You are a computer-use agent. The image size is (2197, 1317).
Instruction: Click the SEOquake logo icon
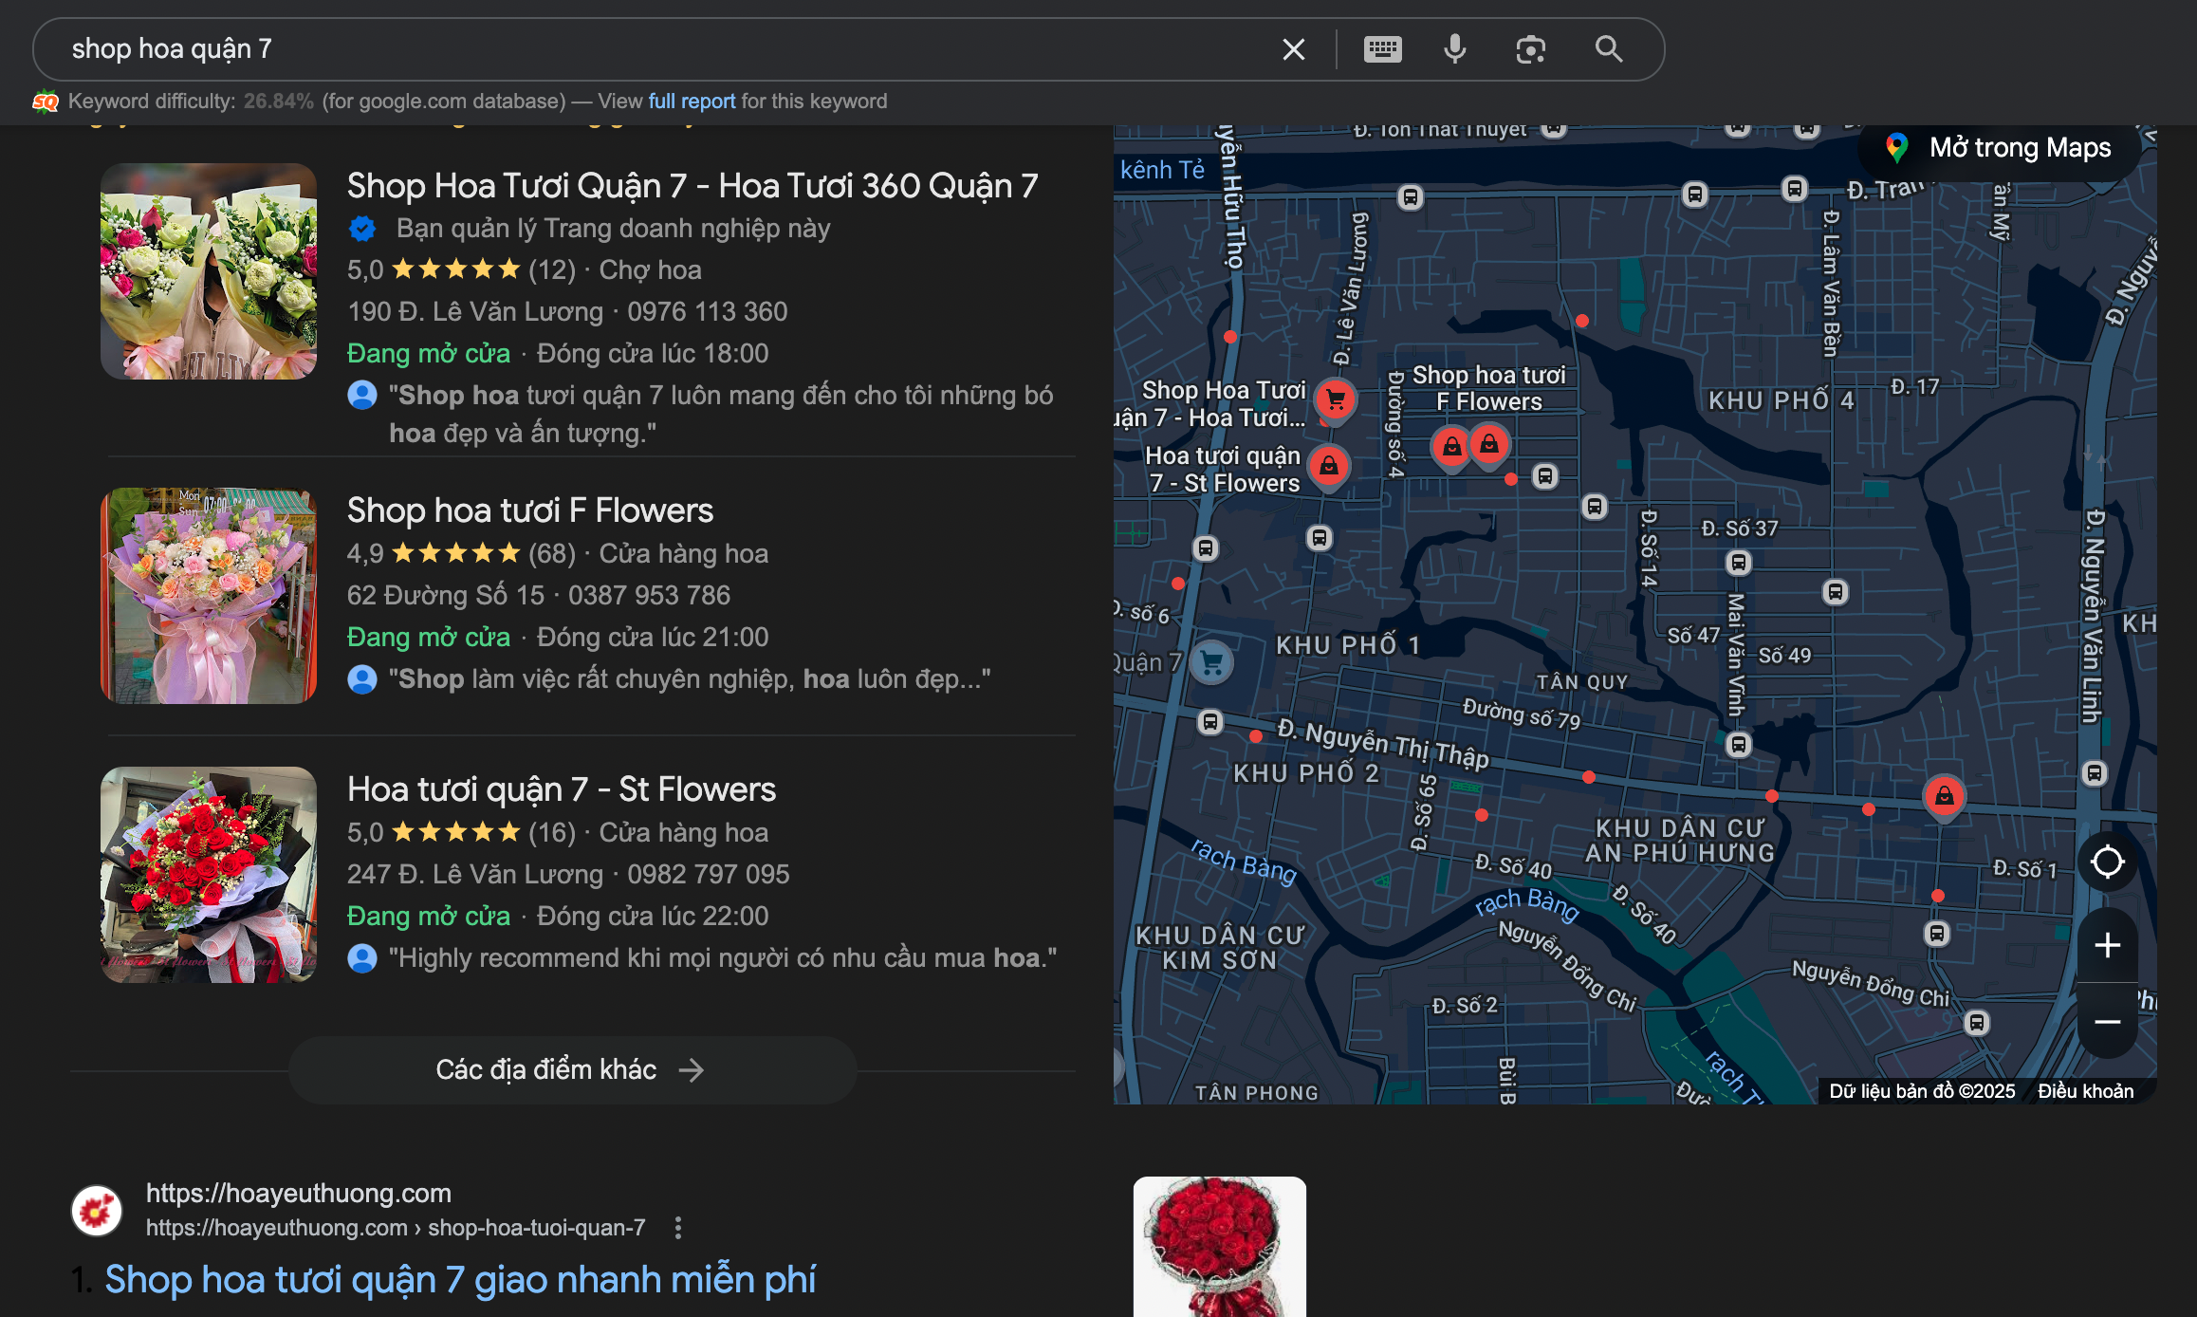coord(46,102)
